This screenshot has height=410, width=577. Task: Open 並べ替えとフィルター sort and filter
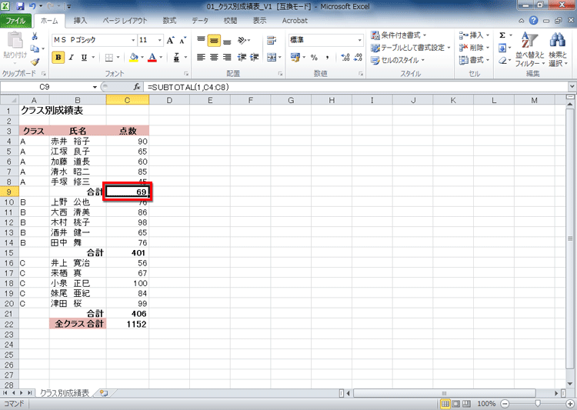pyautogui.click(x=529, y=50)
